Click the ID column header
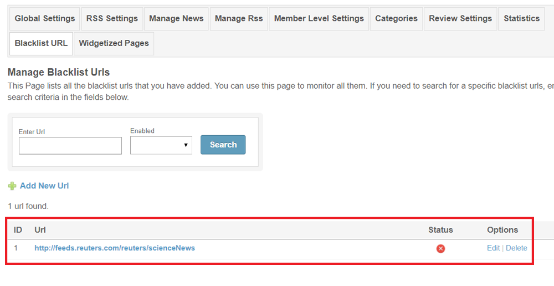The image size is (554, 286). [18, 230]
